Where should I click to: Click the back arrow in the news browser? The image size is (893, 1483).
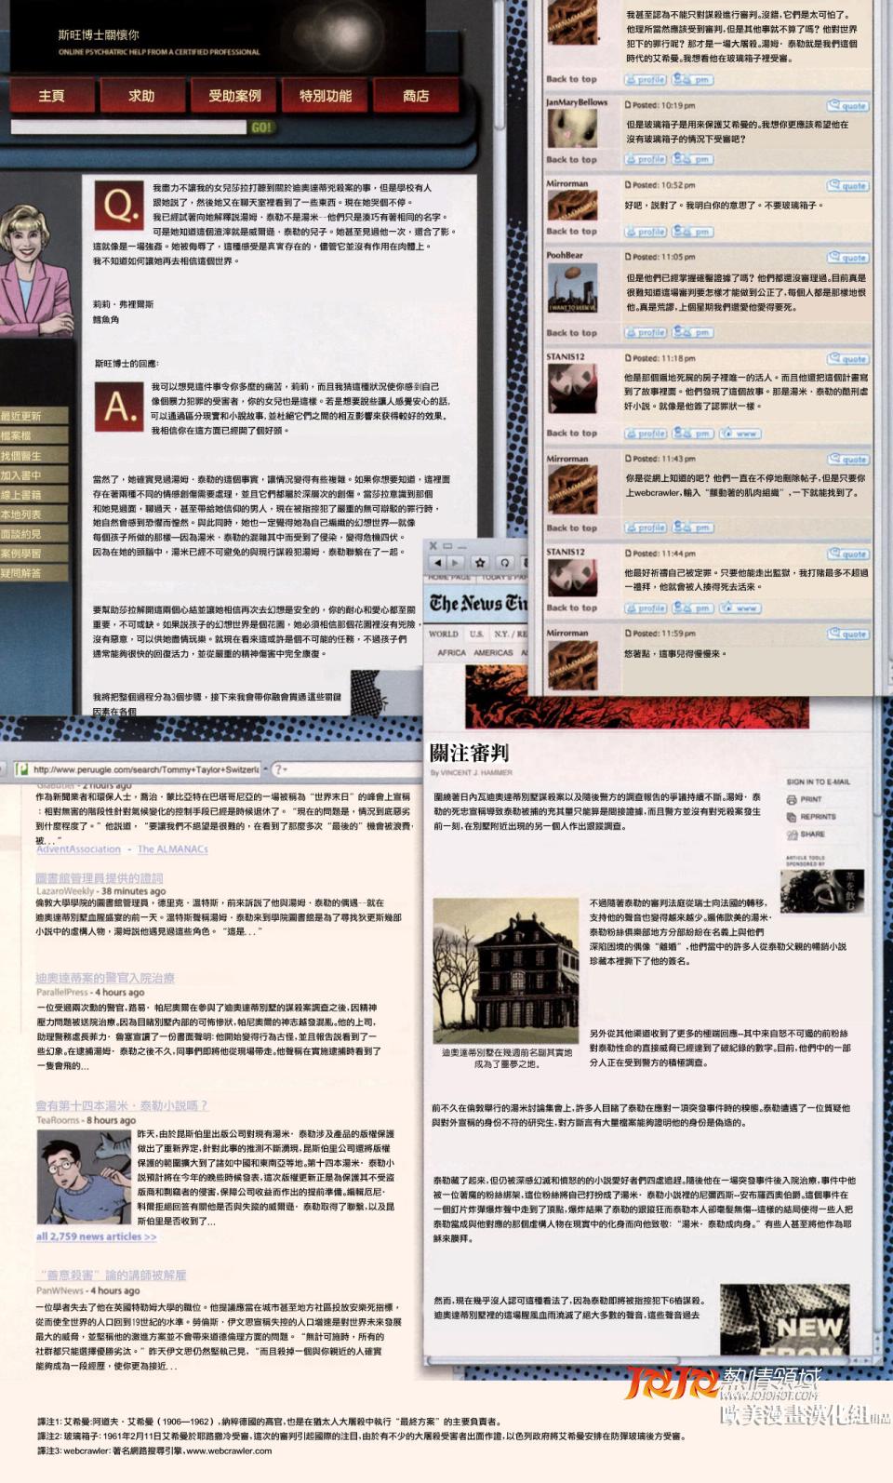(437, 563)
